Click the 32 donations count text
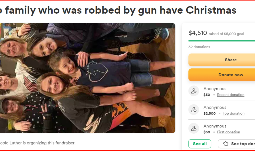This screenshot has height=151, width=255. pos(199,47)
